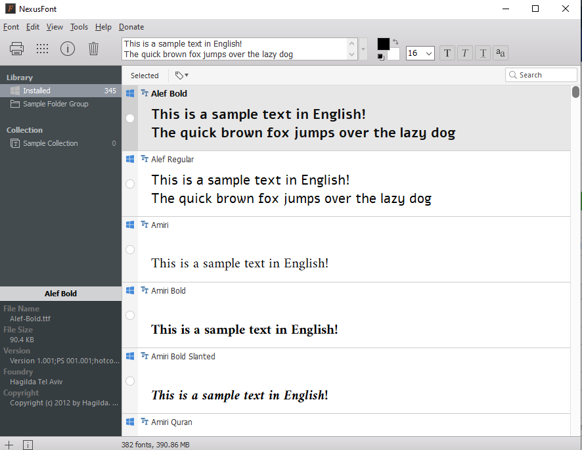Click into the Search field
The height and width of the screenshot is (450, 582).
[541, 75]
